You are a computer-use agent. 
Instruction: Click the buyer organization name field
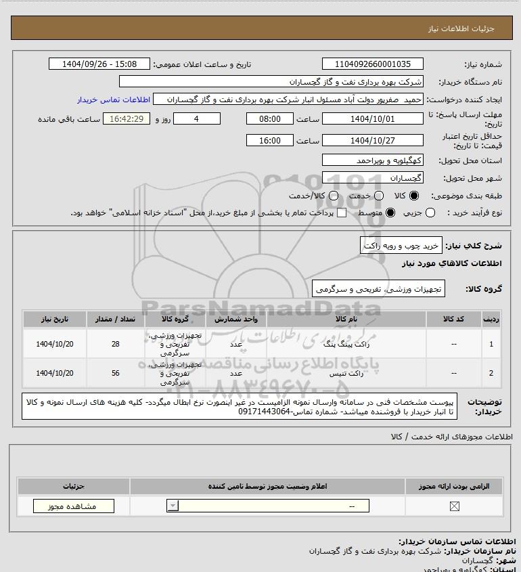tap(271, 81)
